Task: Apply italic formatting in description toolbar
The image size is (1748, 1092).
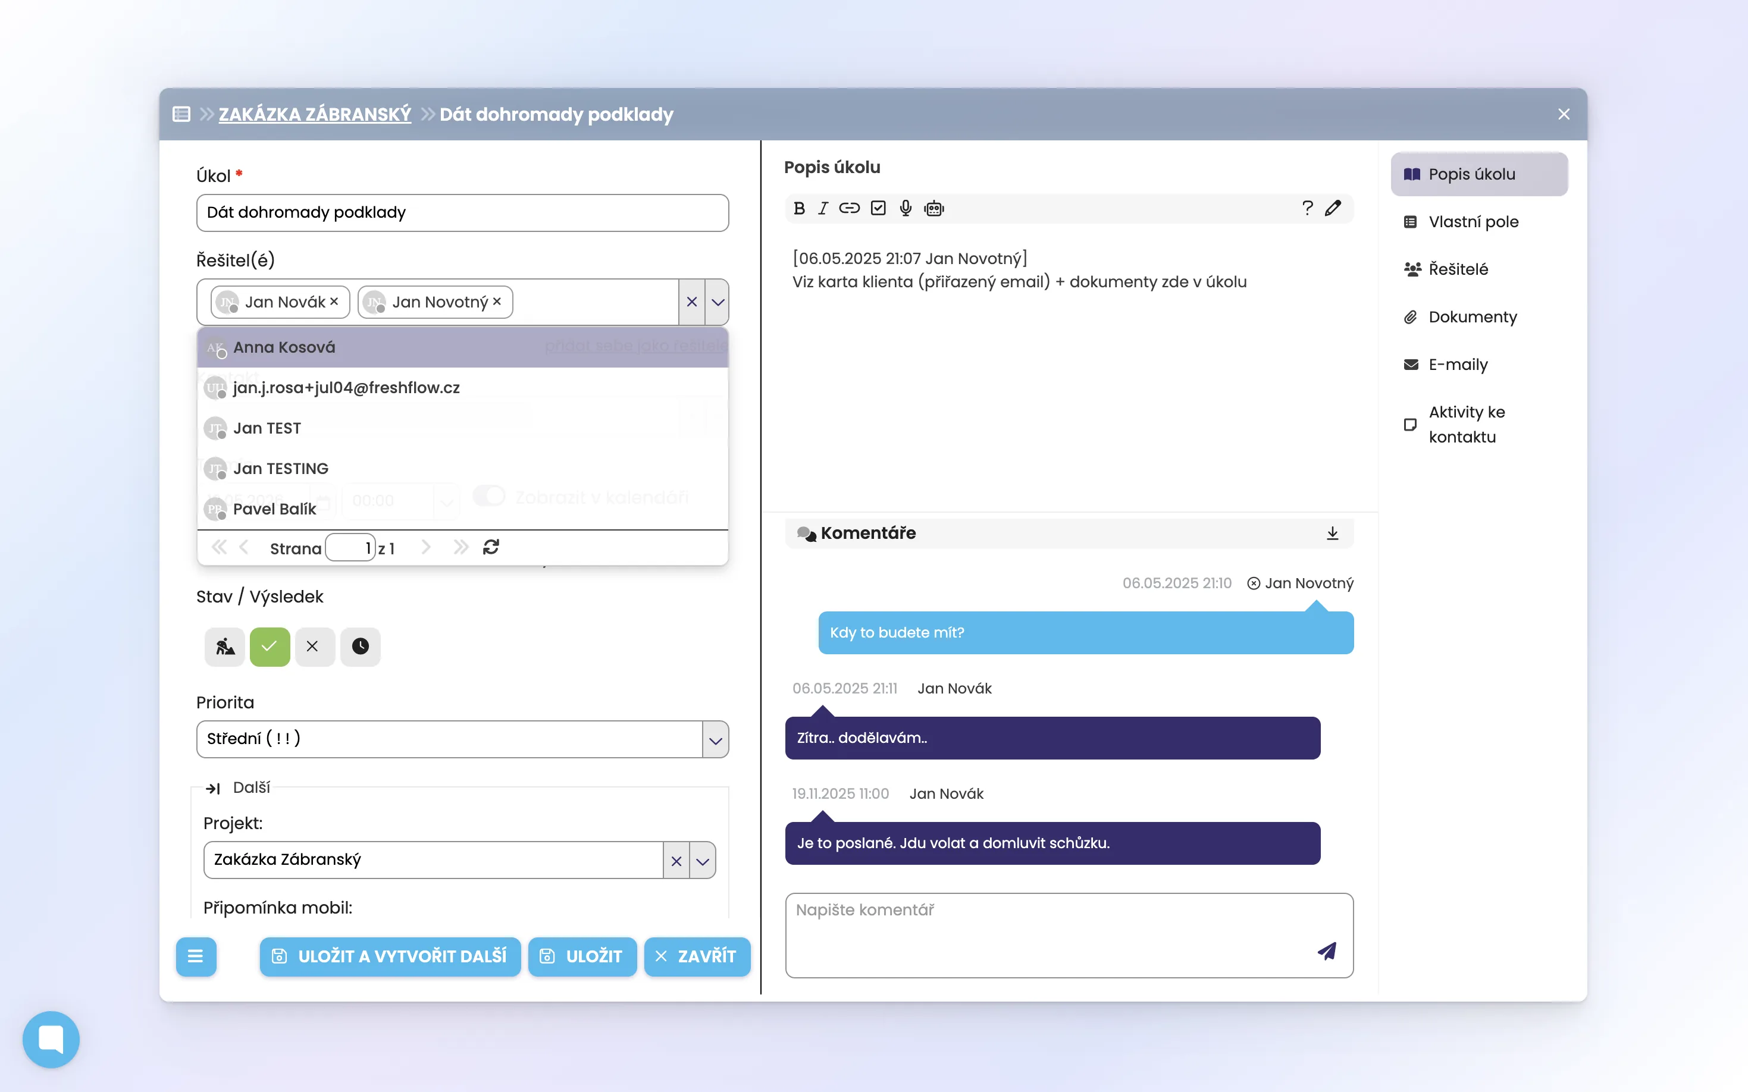Action: point(823,209)
